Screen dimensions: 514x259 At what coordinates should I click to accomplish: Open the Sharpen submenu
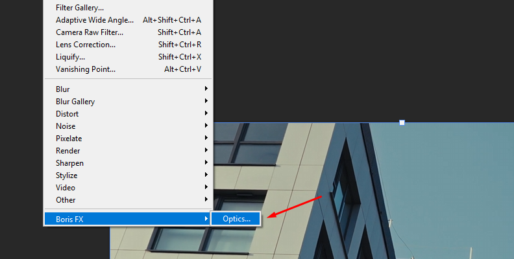coord(128,163)
